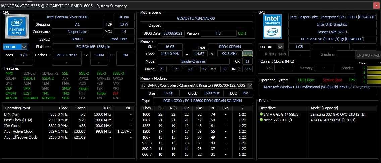Click the GIGABYTE MJPLNAB-00 motherboard field
This screenshot has width=381, height=163.
pyautogui.click(x=196, y=18)
